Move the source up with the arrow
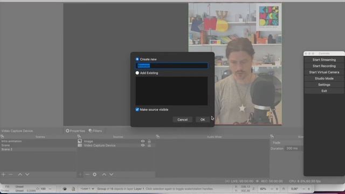Viewport: 345px width, 194px height. pos(104,175)
